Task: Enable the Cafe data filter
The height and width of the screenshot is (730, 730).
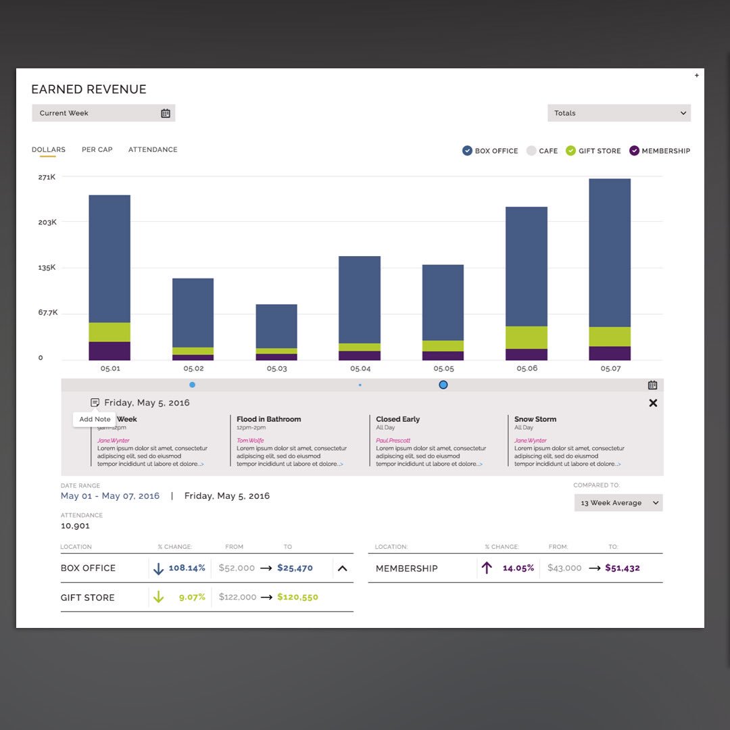Action: coord(531,151)
